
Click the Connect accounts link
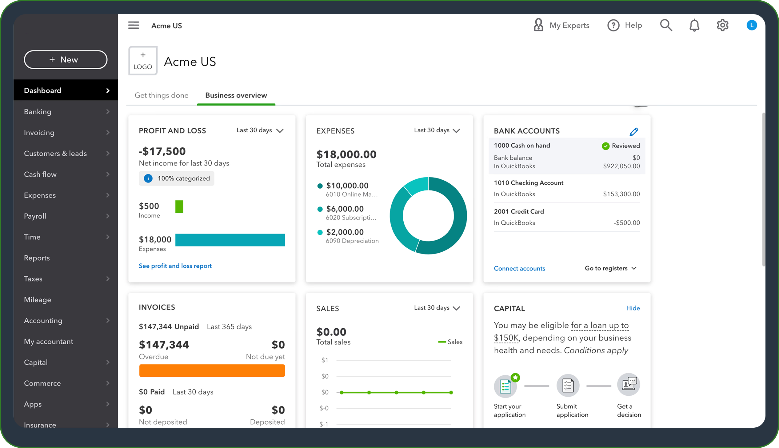[519, 269]
